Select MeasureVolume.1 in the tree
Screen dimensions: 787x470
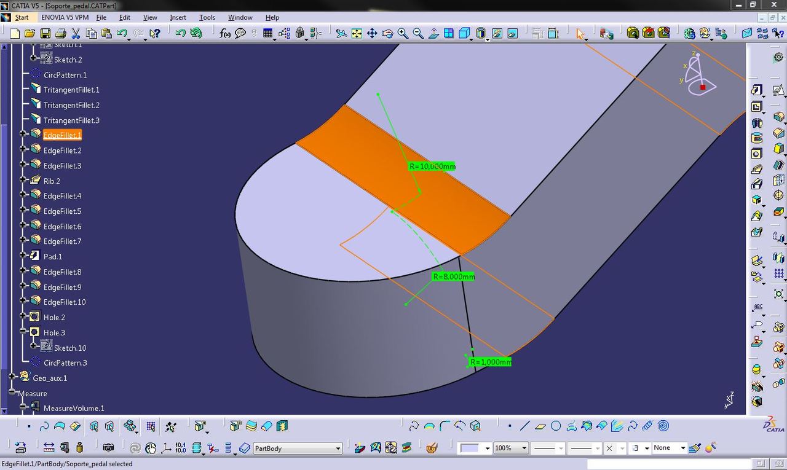(x=74, y=409)
